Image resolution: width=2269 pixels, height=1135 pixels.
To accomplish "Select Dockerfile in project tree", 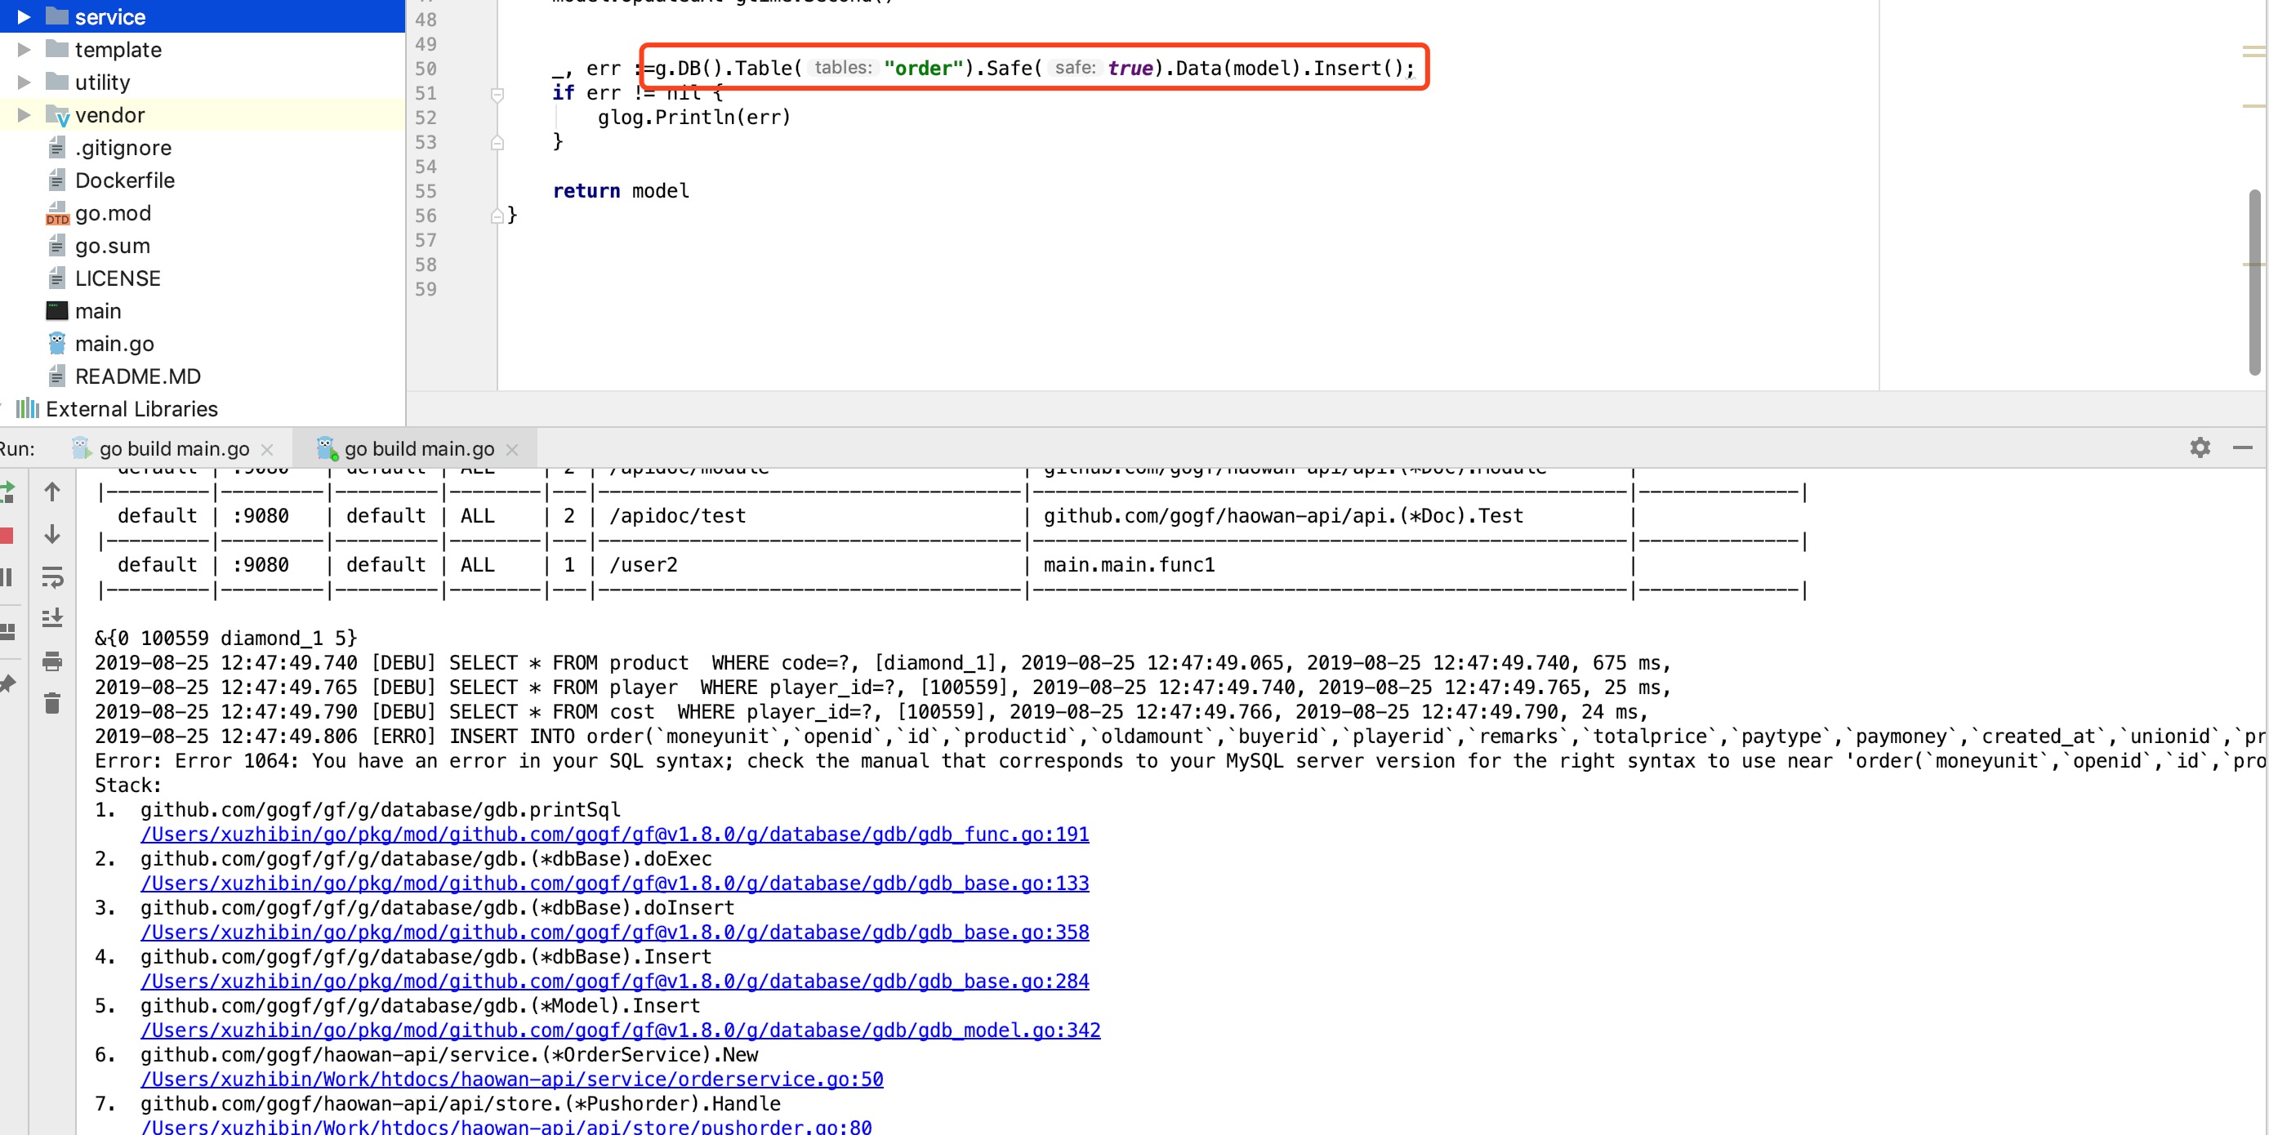I will [124, 180].
